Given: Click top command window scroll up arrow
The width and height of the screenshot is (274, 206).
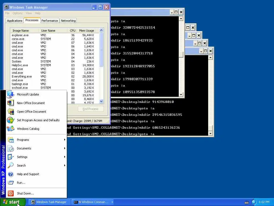Looking at the screenshot, I should [181, 19].
